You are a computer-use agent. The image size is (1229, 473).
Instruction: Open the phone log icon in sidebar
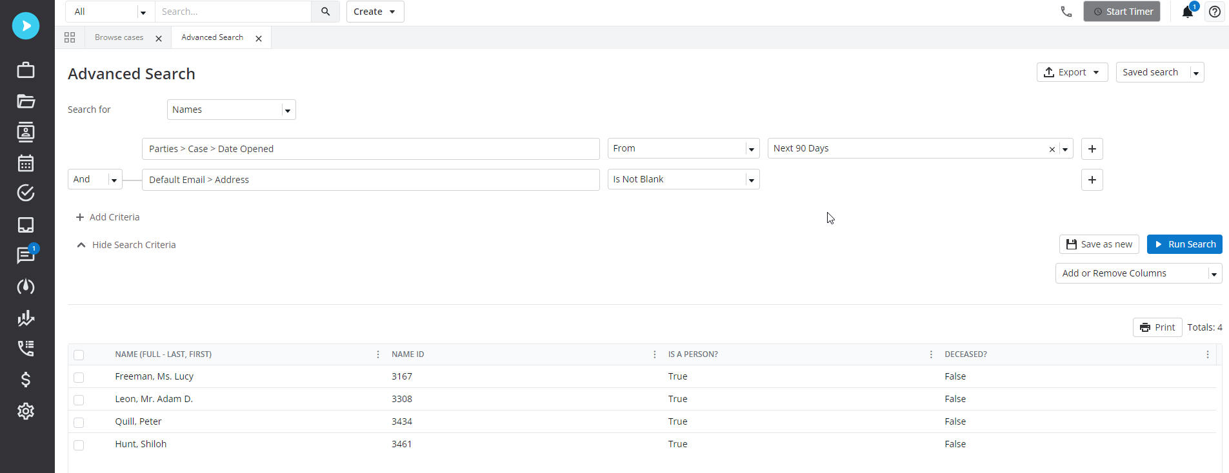point(26,349)
